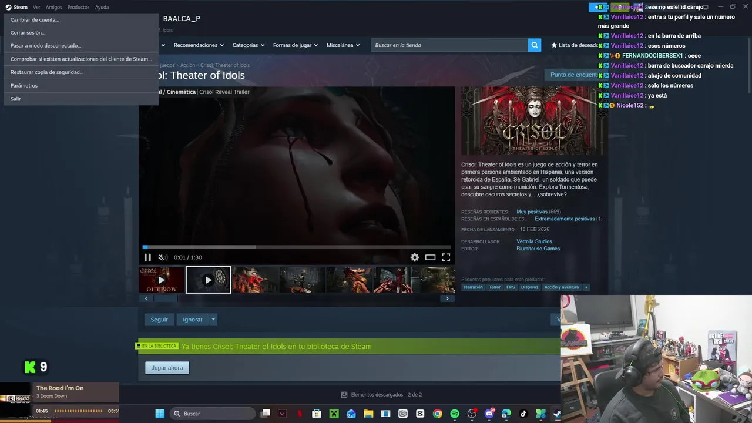Select 'Comprobar si existen actualizaciones del cliente de Steam...'

[x=81, y=59]
